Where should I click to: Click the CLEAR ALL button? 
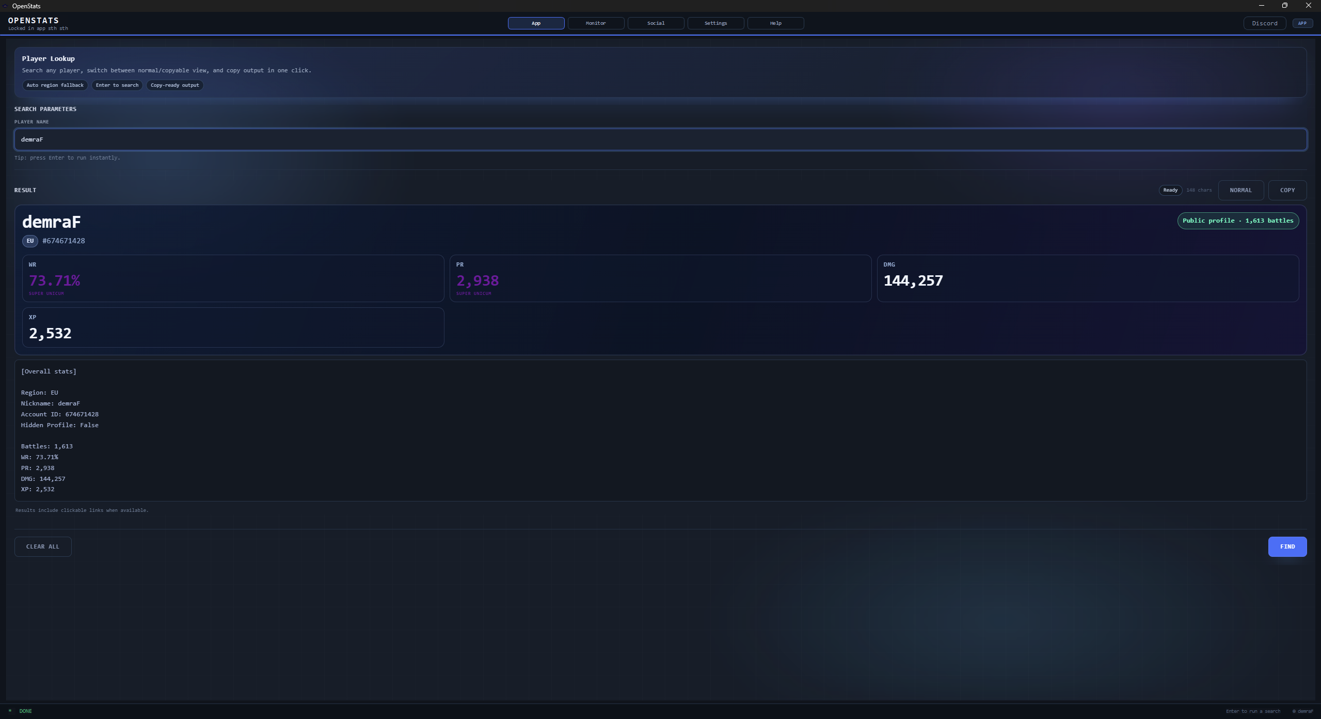43,546
